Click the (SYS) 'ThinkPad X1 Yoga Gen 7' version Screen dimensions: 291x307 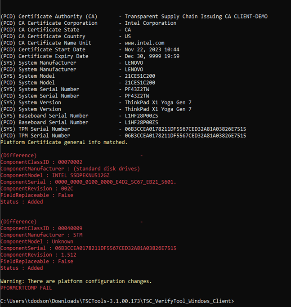point(158,102)
